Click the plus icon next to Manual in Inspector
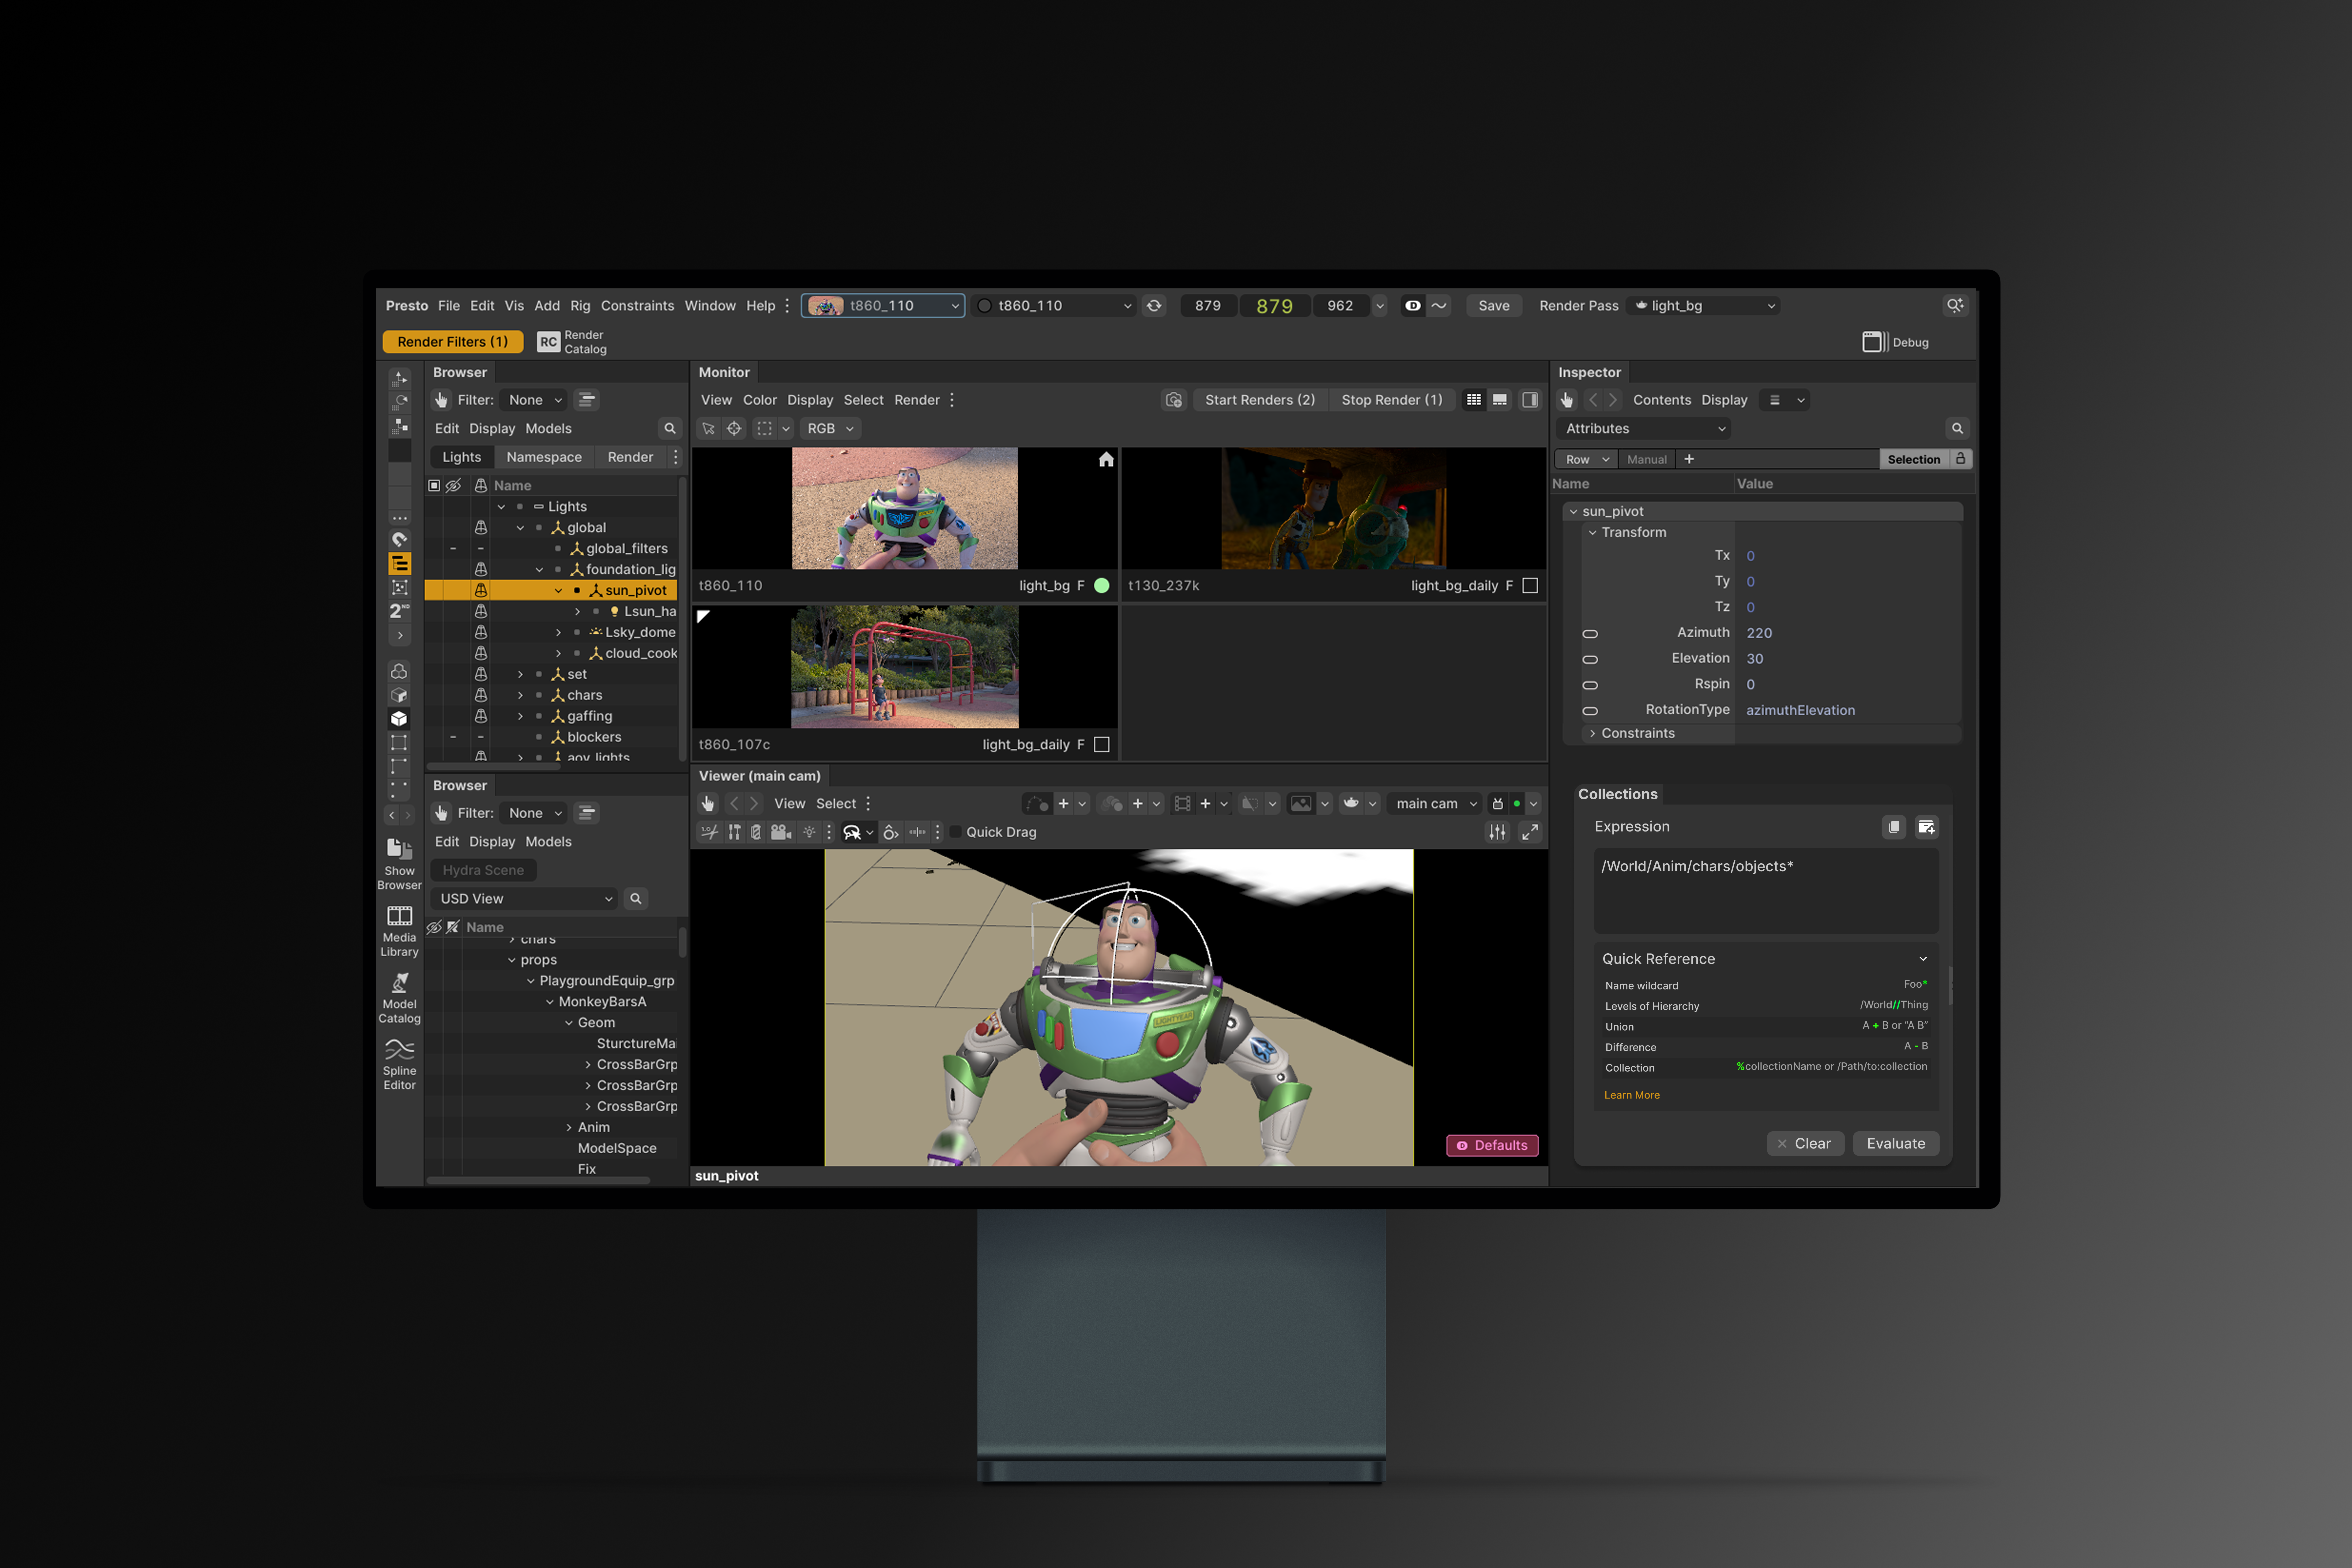The height and width of the screenshot is (1568, 2352). pos(1689,459)
